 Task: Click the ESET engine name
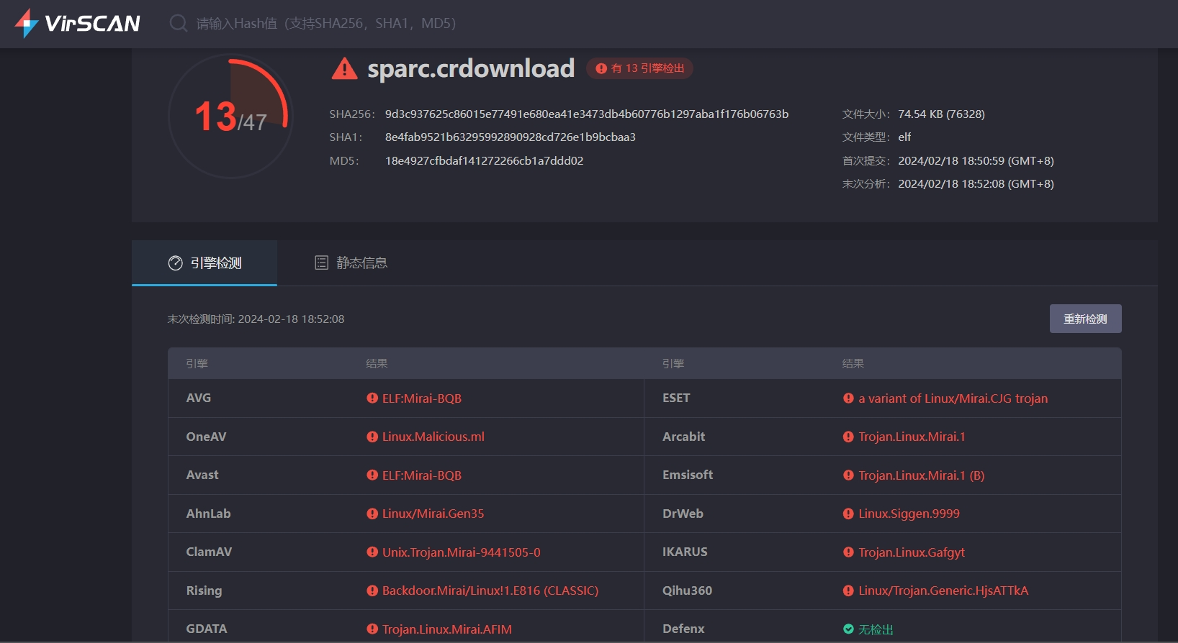676,398
